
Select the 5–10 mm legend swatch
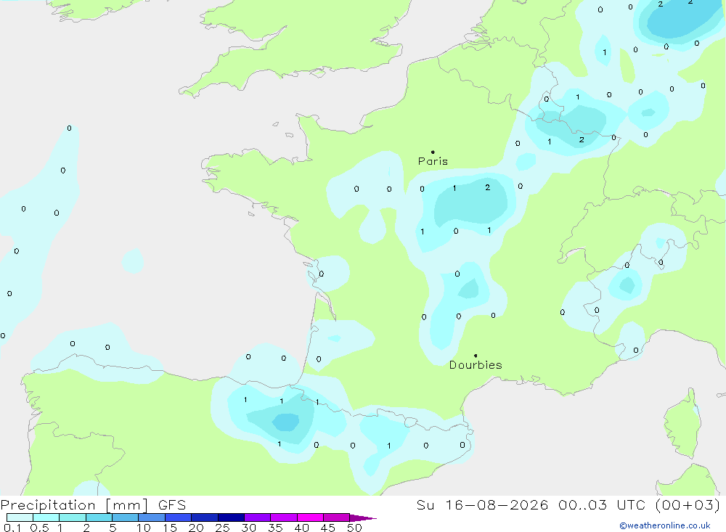click(126, 517)
